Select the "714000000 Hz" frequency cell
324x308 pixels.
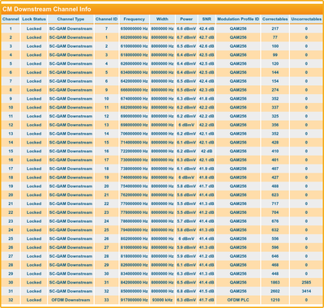click(134, 143)
